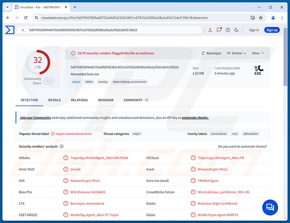Toggle dark mode moon icon
This screenshot has width=290, height=223.
click(236, 30)
